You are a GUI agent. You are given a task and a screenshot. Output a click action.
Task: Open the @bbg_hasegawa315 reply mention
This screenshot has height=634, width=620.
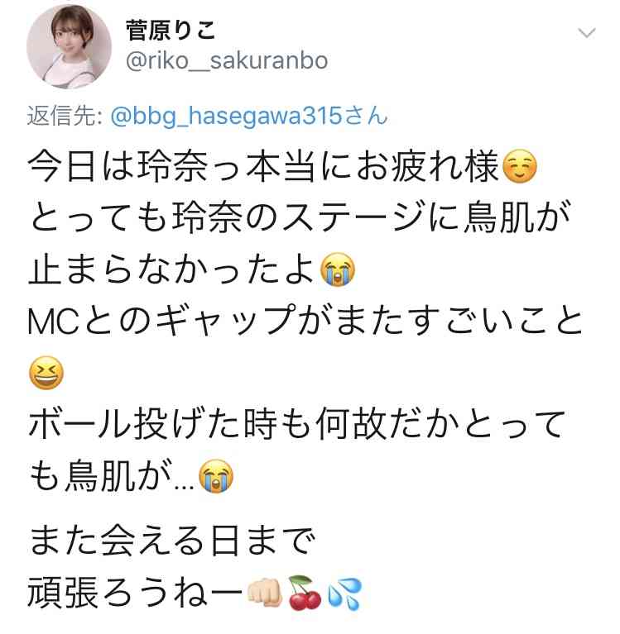click(248, 116)
